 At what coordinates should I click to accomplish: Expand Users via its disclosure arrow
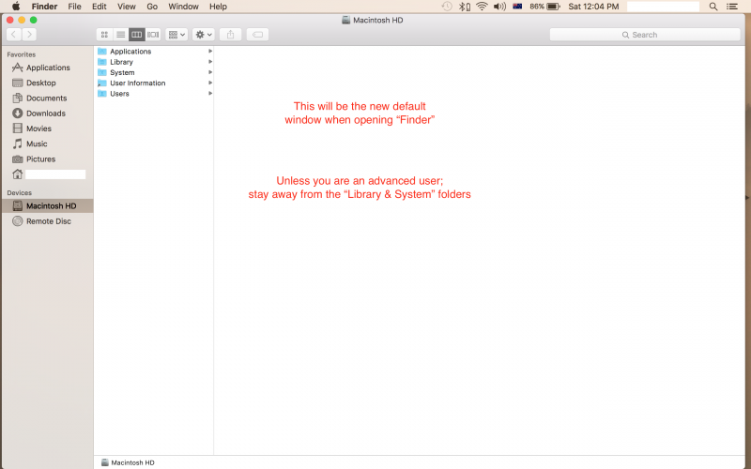click(210, 93)
